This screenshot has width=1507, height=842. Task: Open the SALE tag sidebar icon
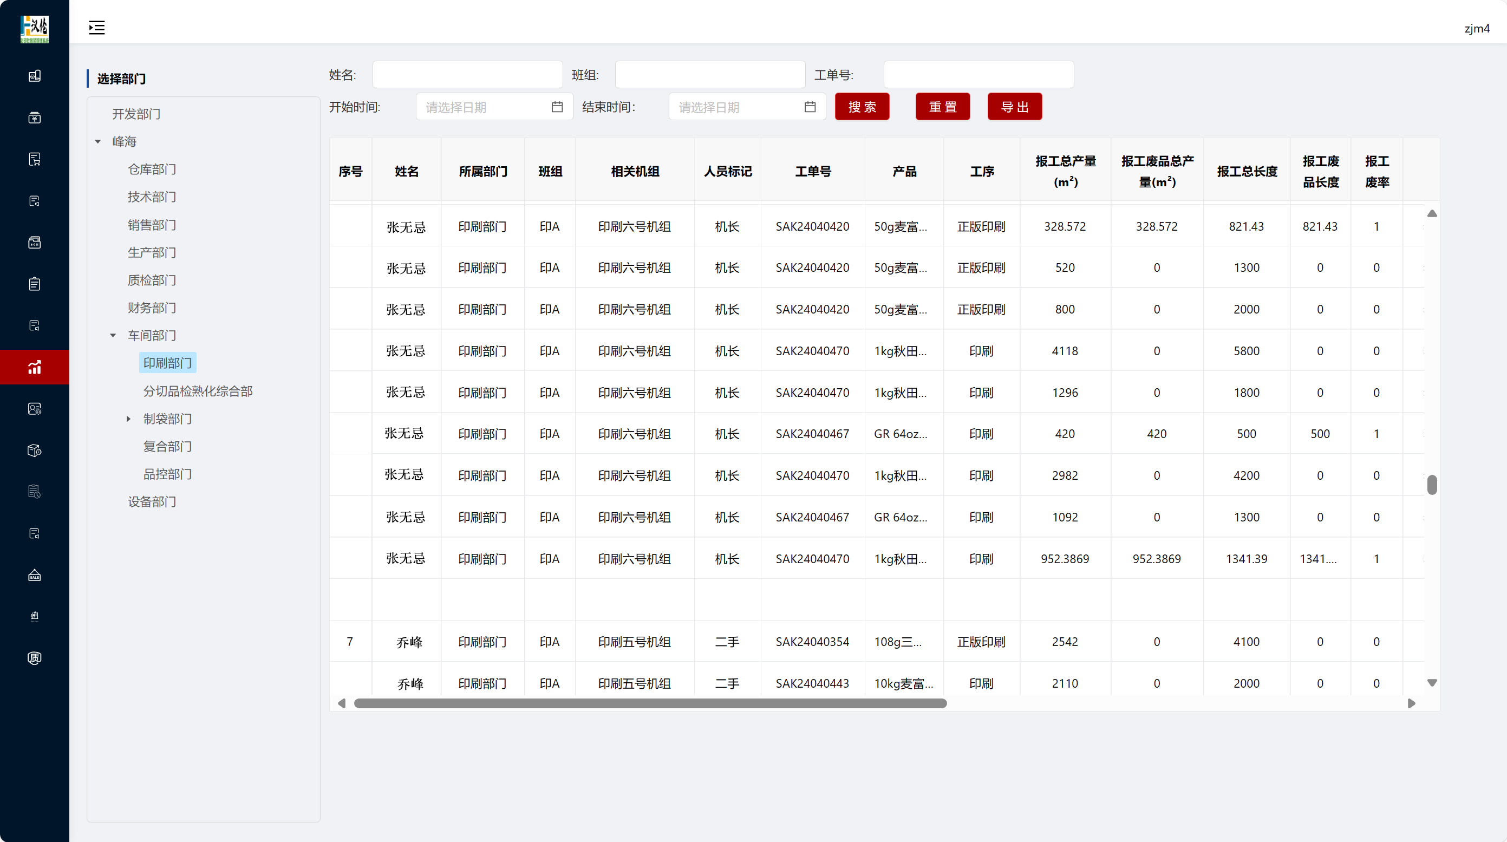[x=35, y=575]
